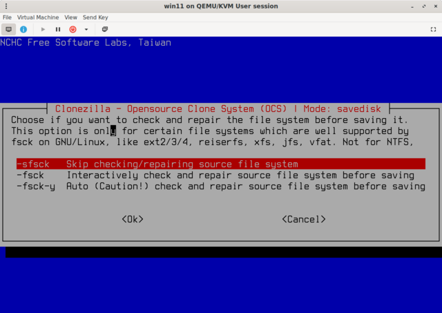Open the Send Key menu
Screen dimensions: 442x313
tap(96, 17)
